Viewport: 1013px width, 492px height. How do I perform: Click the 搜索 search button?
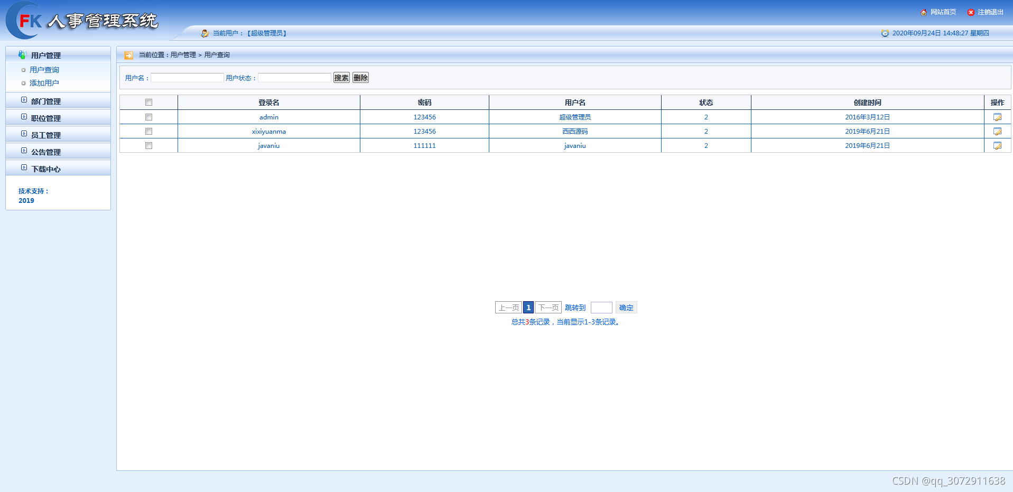(x=341, y=78)
